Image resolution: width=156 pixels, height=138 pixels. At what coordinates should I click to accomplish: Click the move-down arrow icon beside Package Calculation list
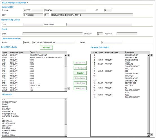151,135
